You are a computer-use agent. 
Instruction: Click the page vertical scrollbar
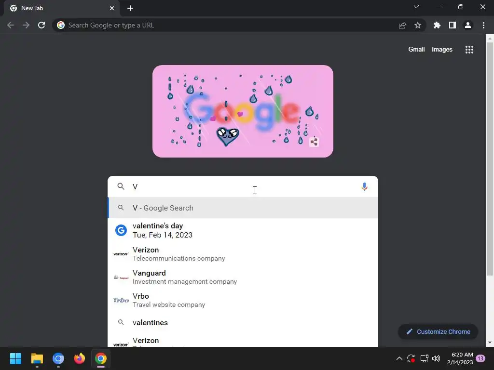490,159
